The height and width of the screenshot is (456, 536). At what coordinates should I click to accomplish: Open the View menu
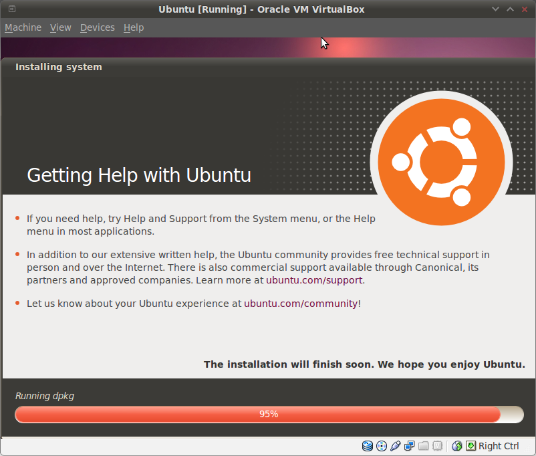click(61, 27)
